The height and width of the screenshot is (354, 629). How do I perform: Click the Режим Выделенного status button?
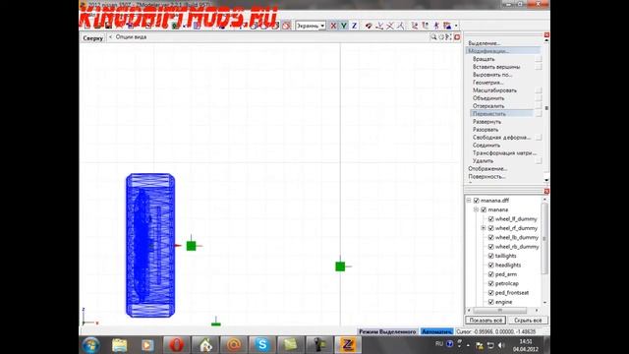point(387,332)
